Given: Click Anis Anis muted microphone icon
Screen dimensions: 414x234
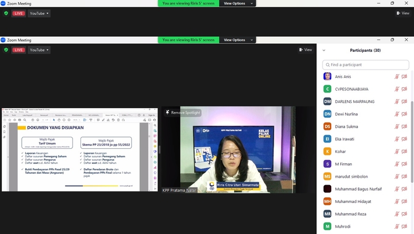Looking at the screenshot, I should click(x=397, y=76).
